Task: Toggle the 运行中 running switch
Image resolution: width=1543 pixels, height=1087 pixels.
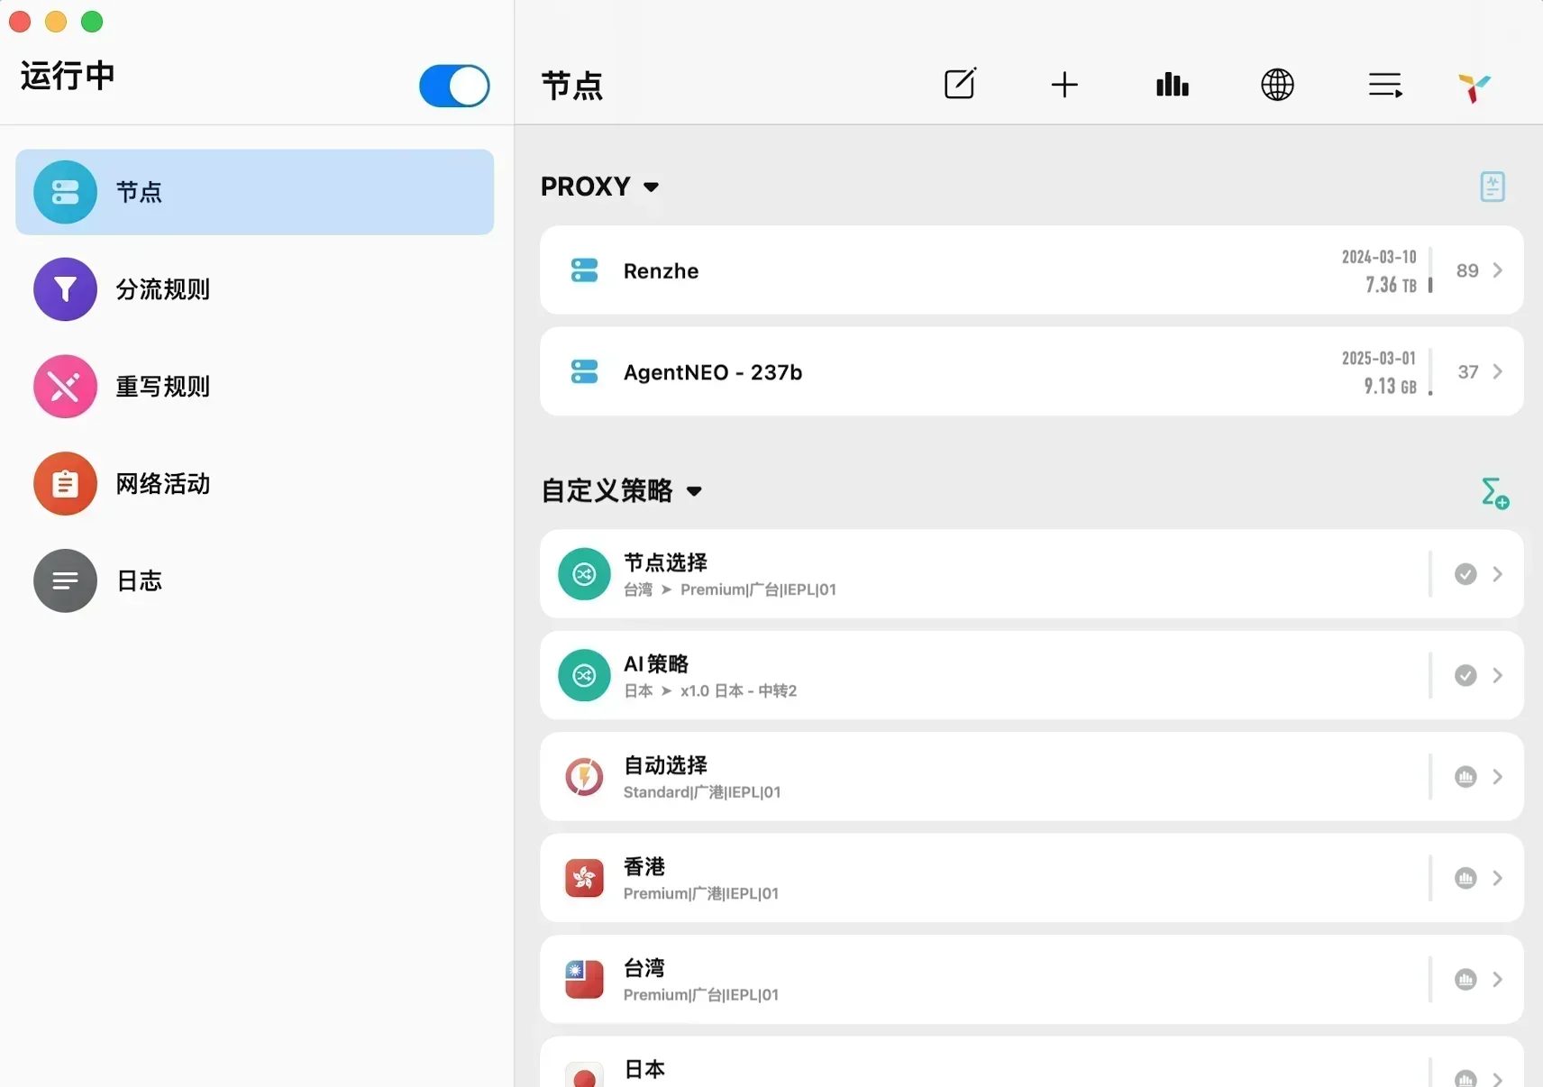Action: 454,86
